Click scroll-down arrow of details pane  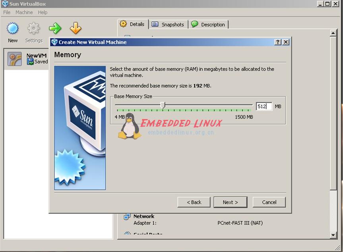pyautogui.click(x=333, y=235)
